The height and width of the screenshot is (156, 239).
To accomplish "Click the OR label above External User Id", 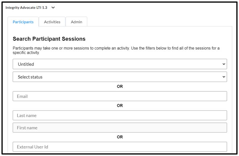I will point(120,137).
